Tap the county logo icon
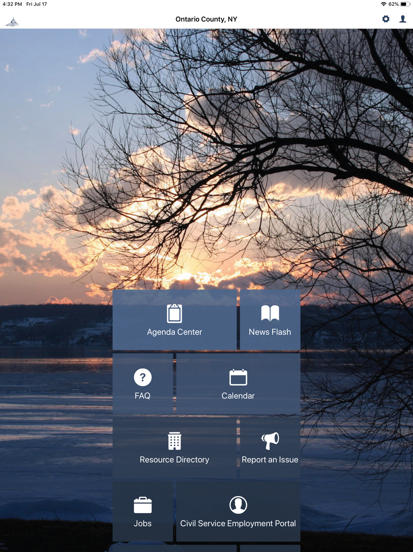Image resolution: width=413 pixels, height=552 pixels. click(x=12, y=22)
